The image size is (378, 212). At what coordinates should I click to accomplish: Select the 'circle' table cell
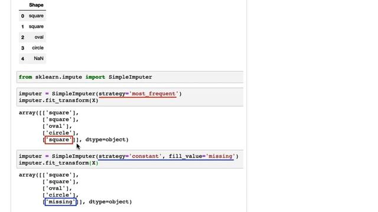click(38, 48)
